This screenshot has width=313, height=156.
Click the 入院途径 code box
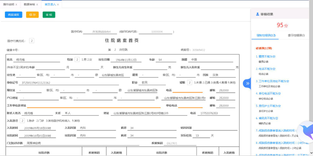tap(23, 121)
